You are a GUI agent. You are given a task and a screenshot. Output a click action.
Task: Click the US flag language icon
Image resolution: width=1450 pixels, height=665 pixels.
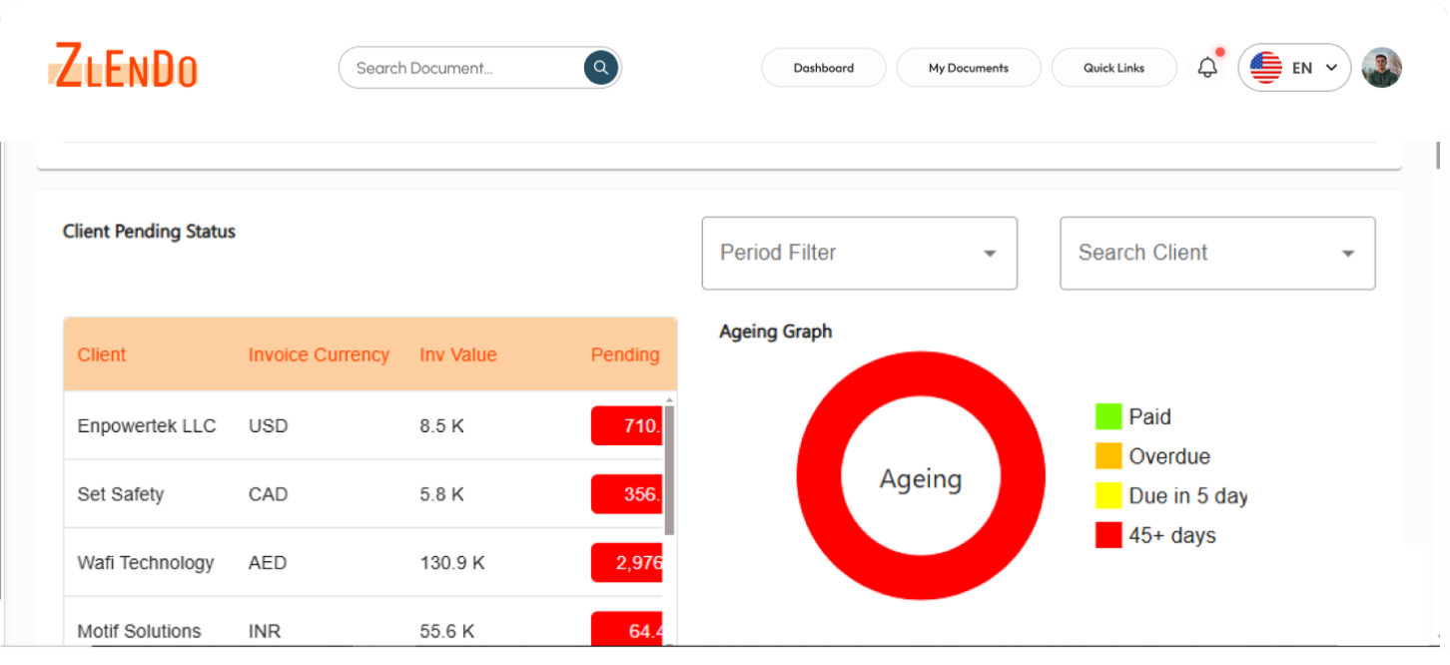tap(1265, 68)
